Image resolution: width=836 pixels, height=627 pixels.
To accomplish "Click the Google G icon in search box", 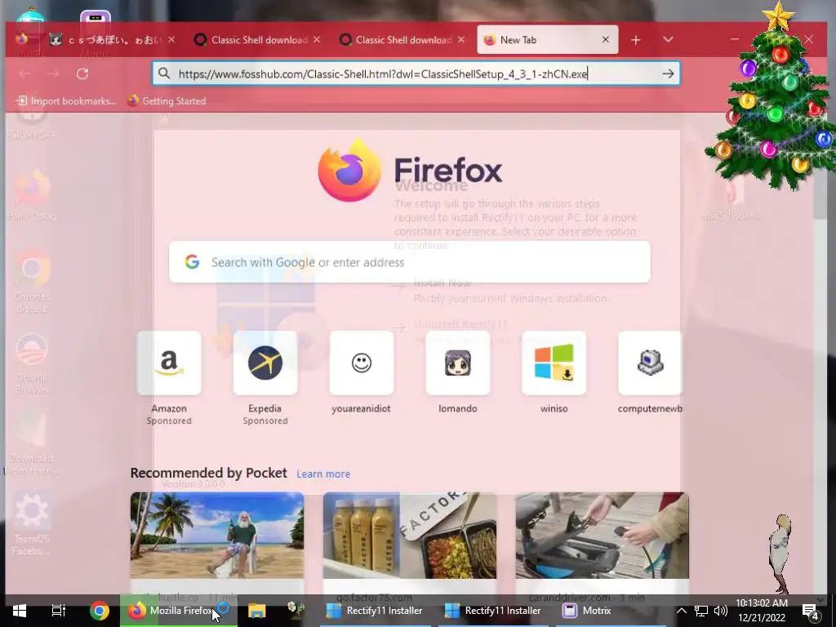I will pos(193,262).
